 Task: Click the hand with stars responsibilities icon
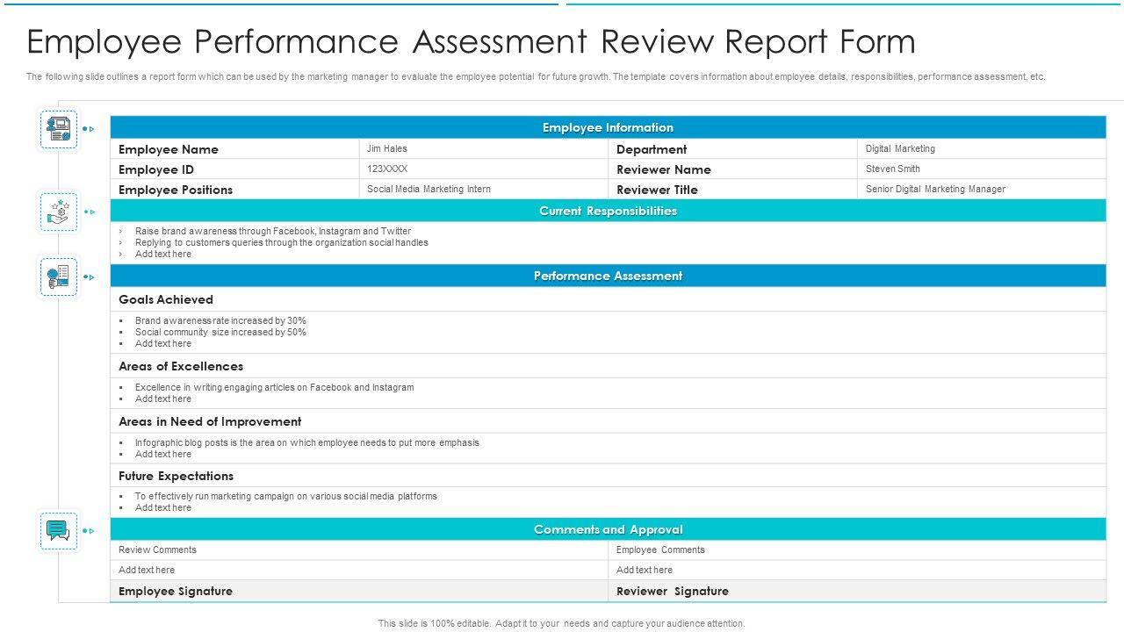point(59,212)
